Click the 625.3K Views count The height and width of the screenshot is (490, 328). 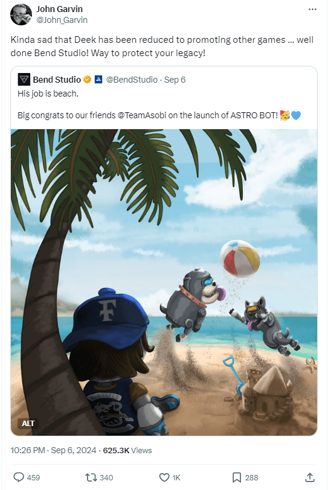pos(127,450)
